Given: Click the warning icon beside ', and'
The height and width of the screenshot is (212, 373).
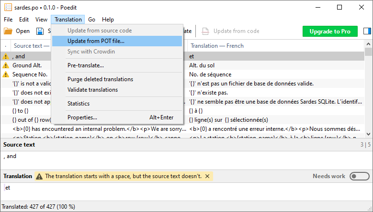Looking at the screenshot, I should [x=5, y=56].
